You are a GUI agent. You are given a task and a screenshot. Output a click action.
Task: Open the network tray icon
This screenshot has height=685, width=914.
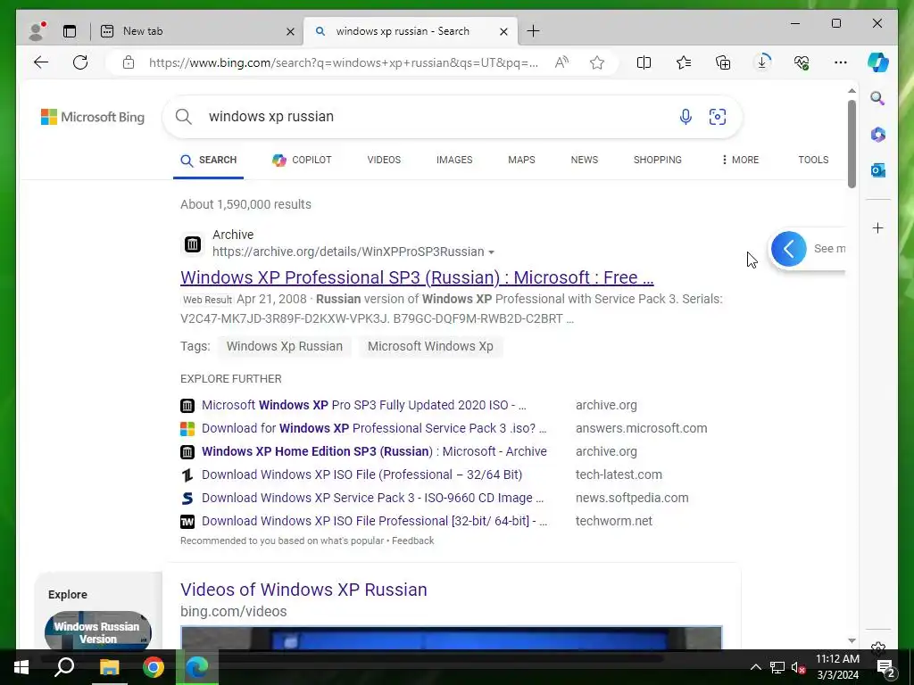point(777,667)
